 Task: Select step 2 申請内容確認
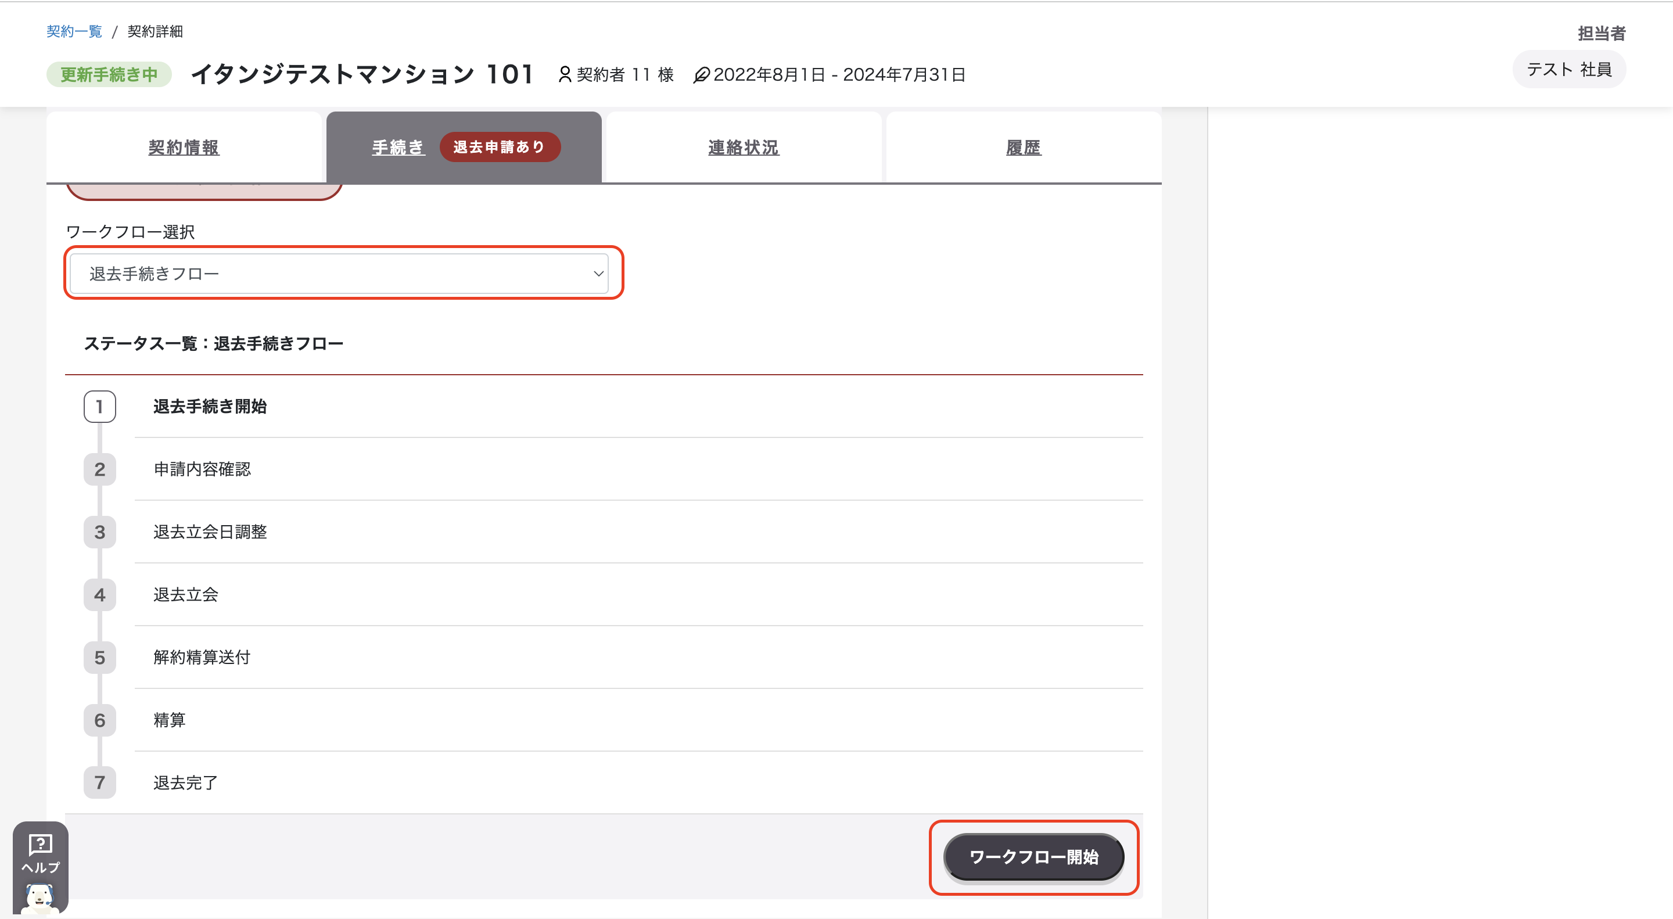coord(202,469)
